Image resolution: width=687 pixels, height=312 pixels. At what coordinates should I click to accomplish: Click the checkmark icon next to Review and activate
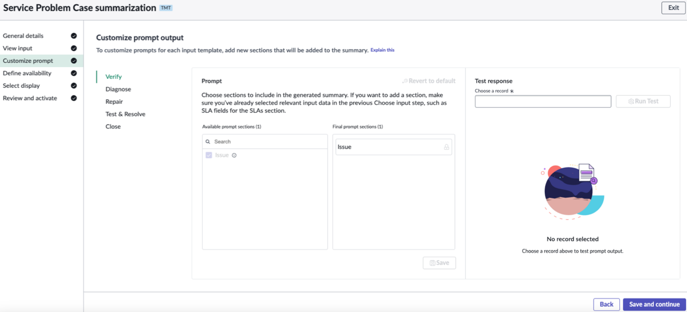(x=73, y=98)
